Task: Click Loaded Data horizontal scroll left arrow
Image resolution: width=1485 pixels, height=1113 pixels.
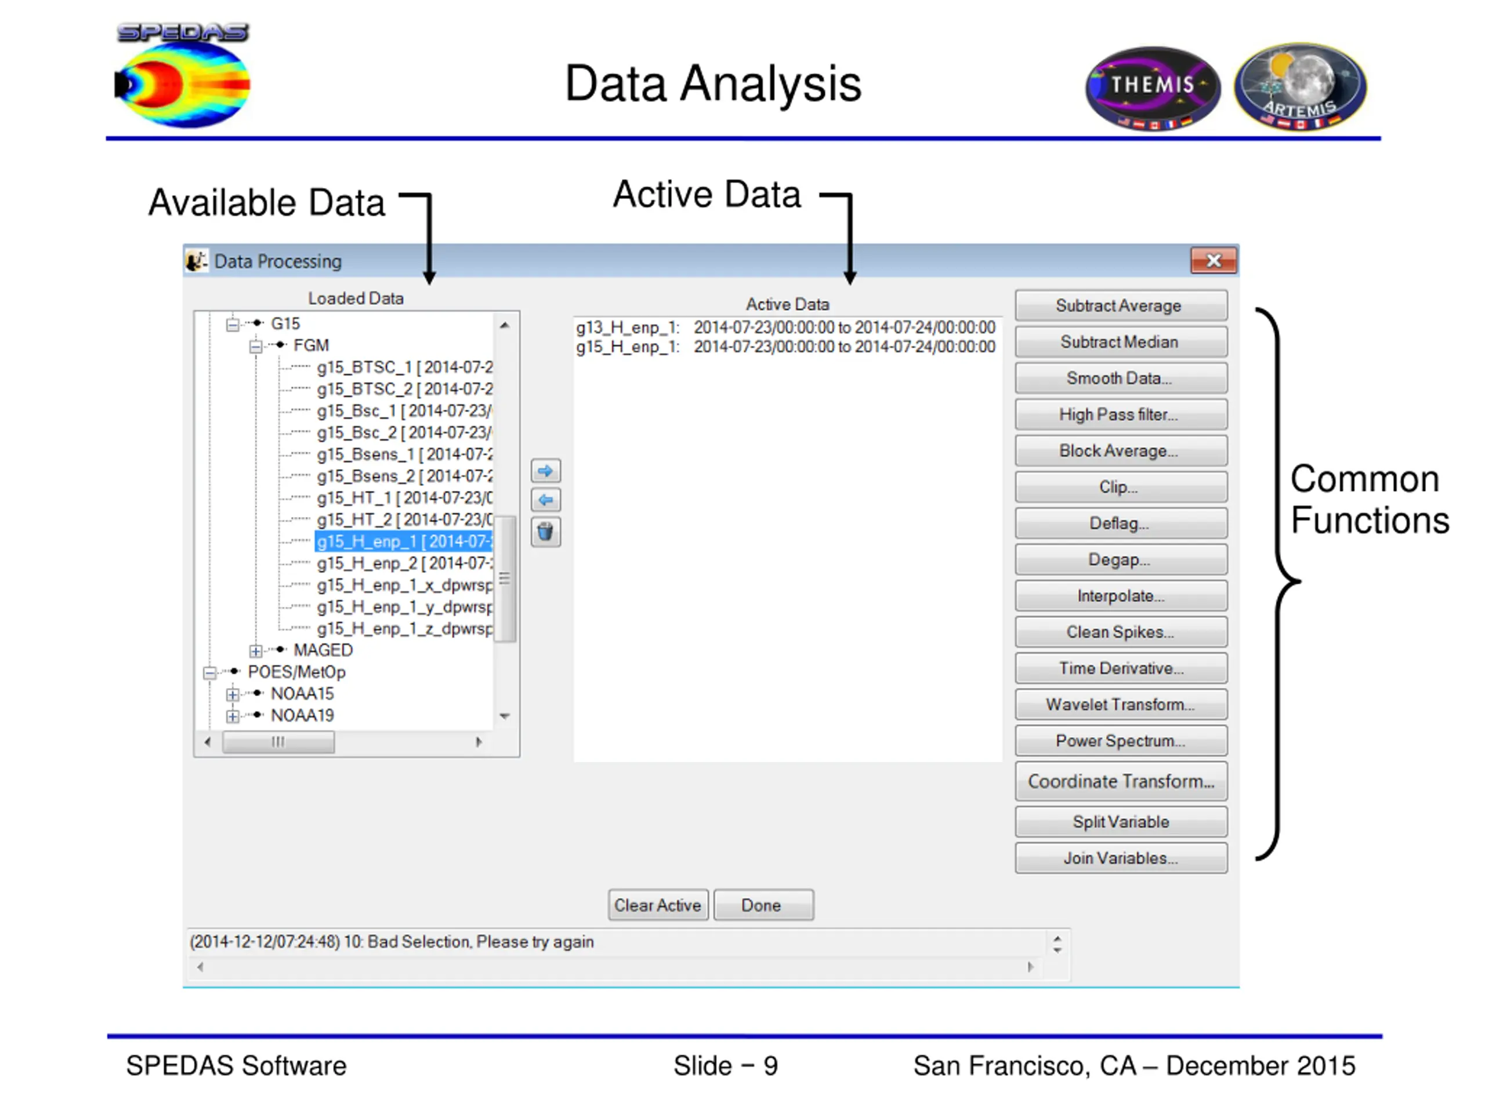Action: tap(208, 742)
